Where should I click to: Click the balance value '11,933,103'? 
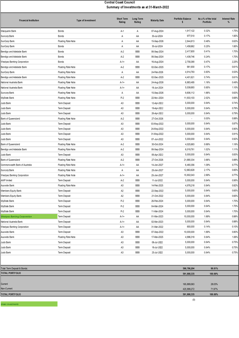point(189,98)
